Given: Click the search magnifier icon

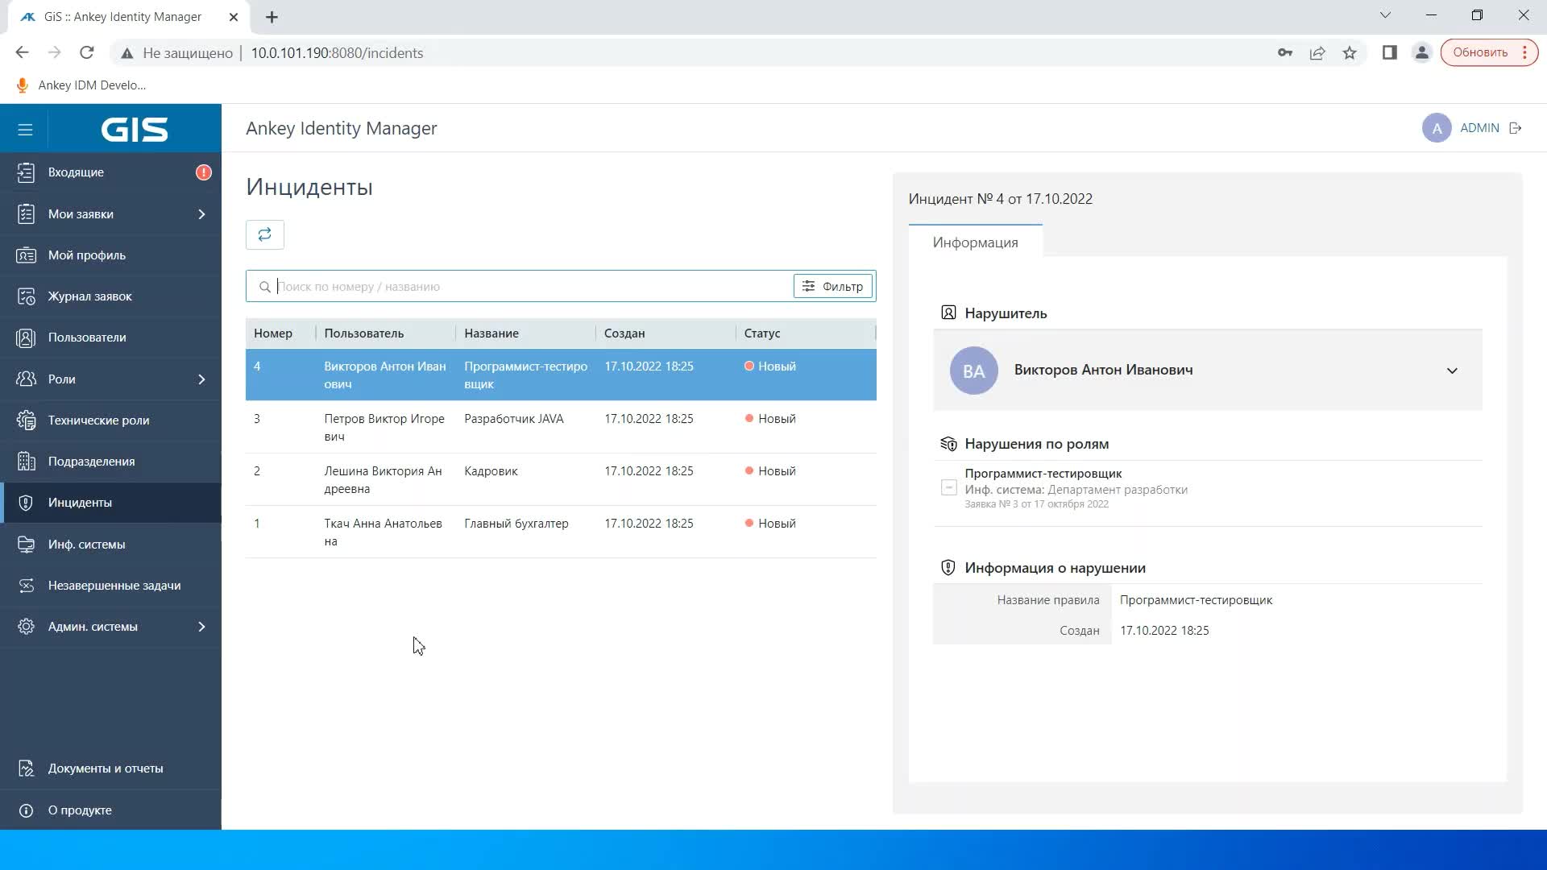Looking at the screenshot, I should [x=264, y=287].
